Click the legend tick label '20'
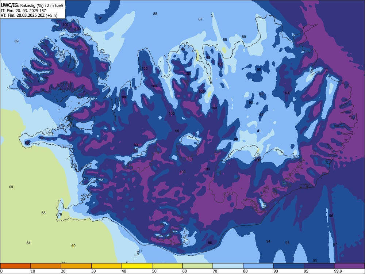Screen dimensions: 365x274 click(x=63, y=271)
